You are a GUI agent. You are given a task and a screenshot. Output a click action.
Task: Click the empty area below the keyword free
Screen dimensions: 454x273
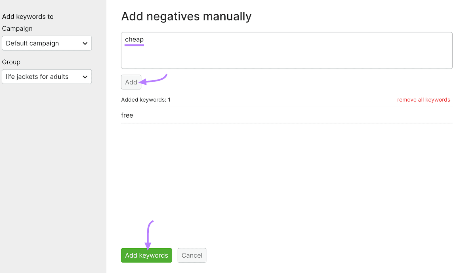tap(284, 170)
